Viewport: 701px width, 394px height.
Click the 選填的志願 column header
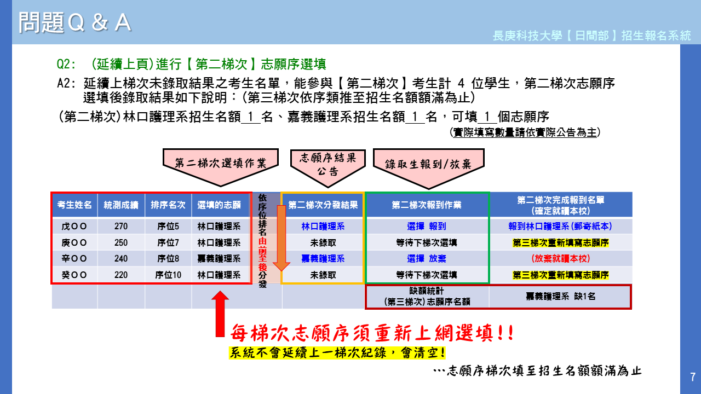point(219,205)
